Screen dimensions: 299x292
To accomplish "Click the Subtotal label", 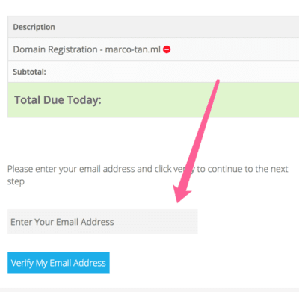I will [x=29, y=72].
